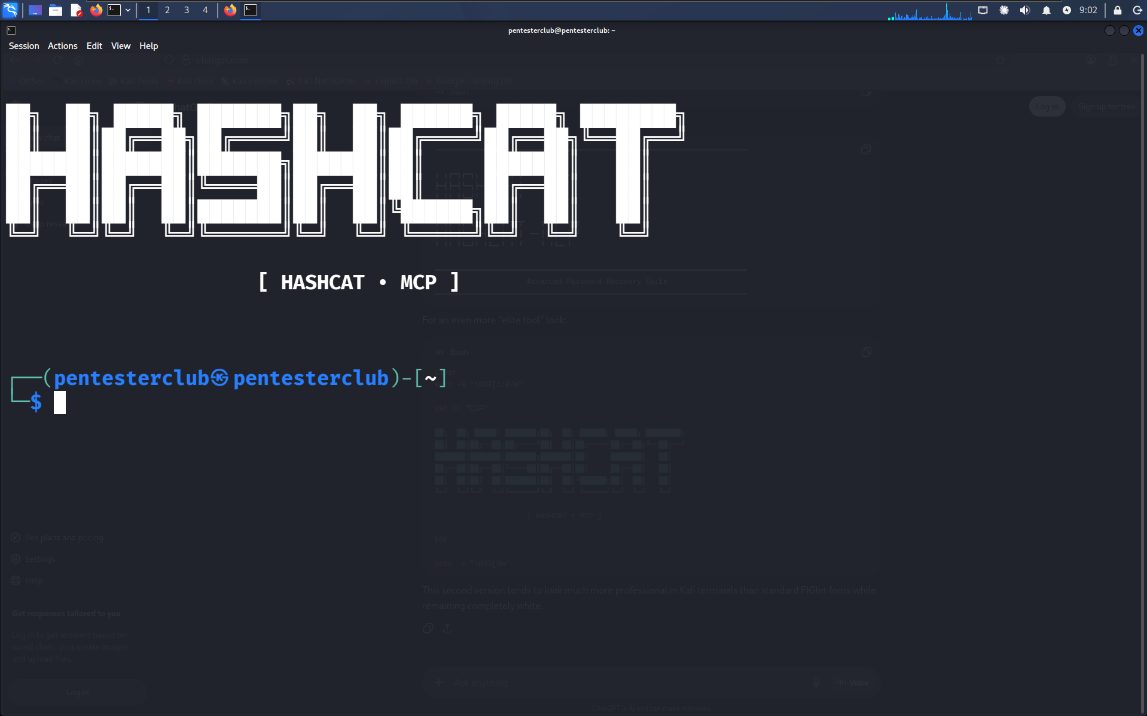
Task: Open the Kali applications menu
Action: click(11, 10)
